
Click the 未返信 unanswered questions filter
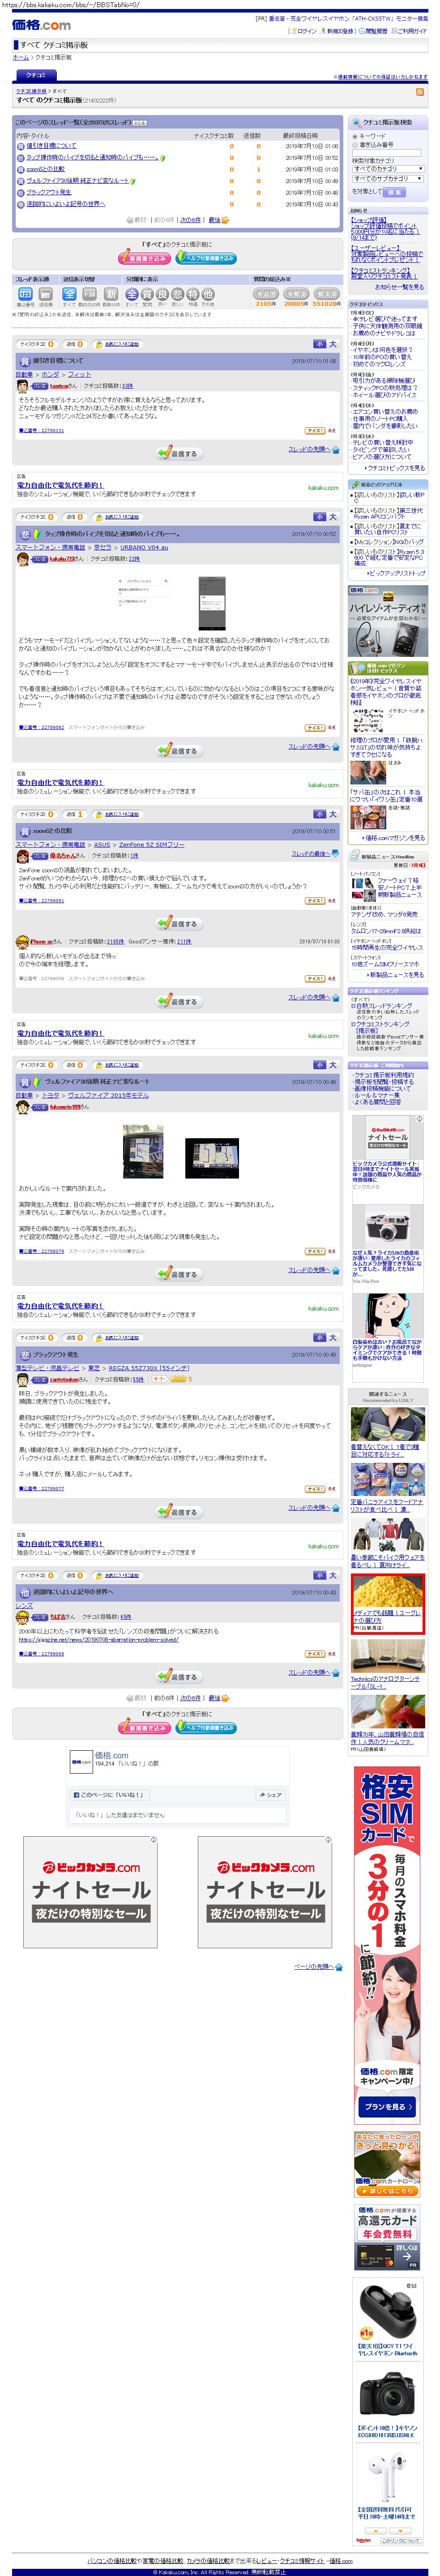(x=266, y=294)
